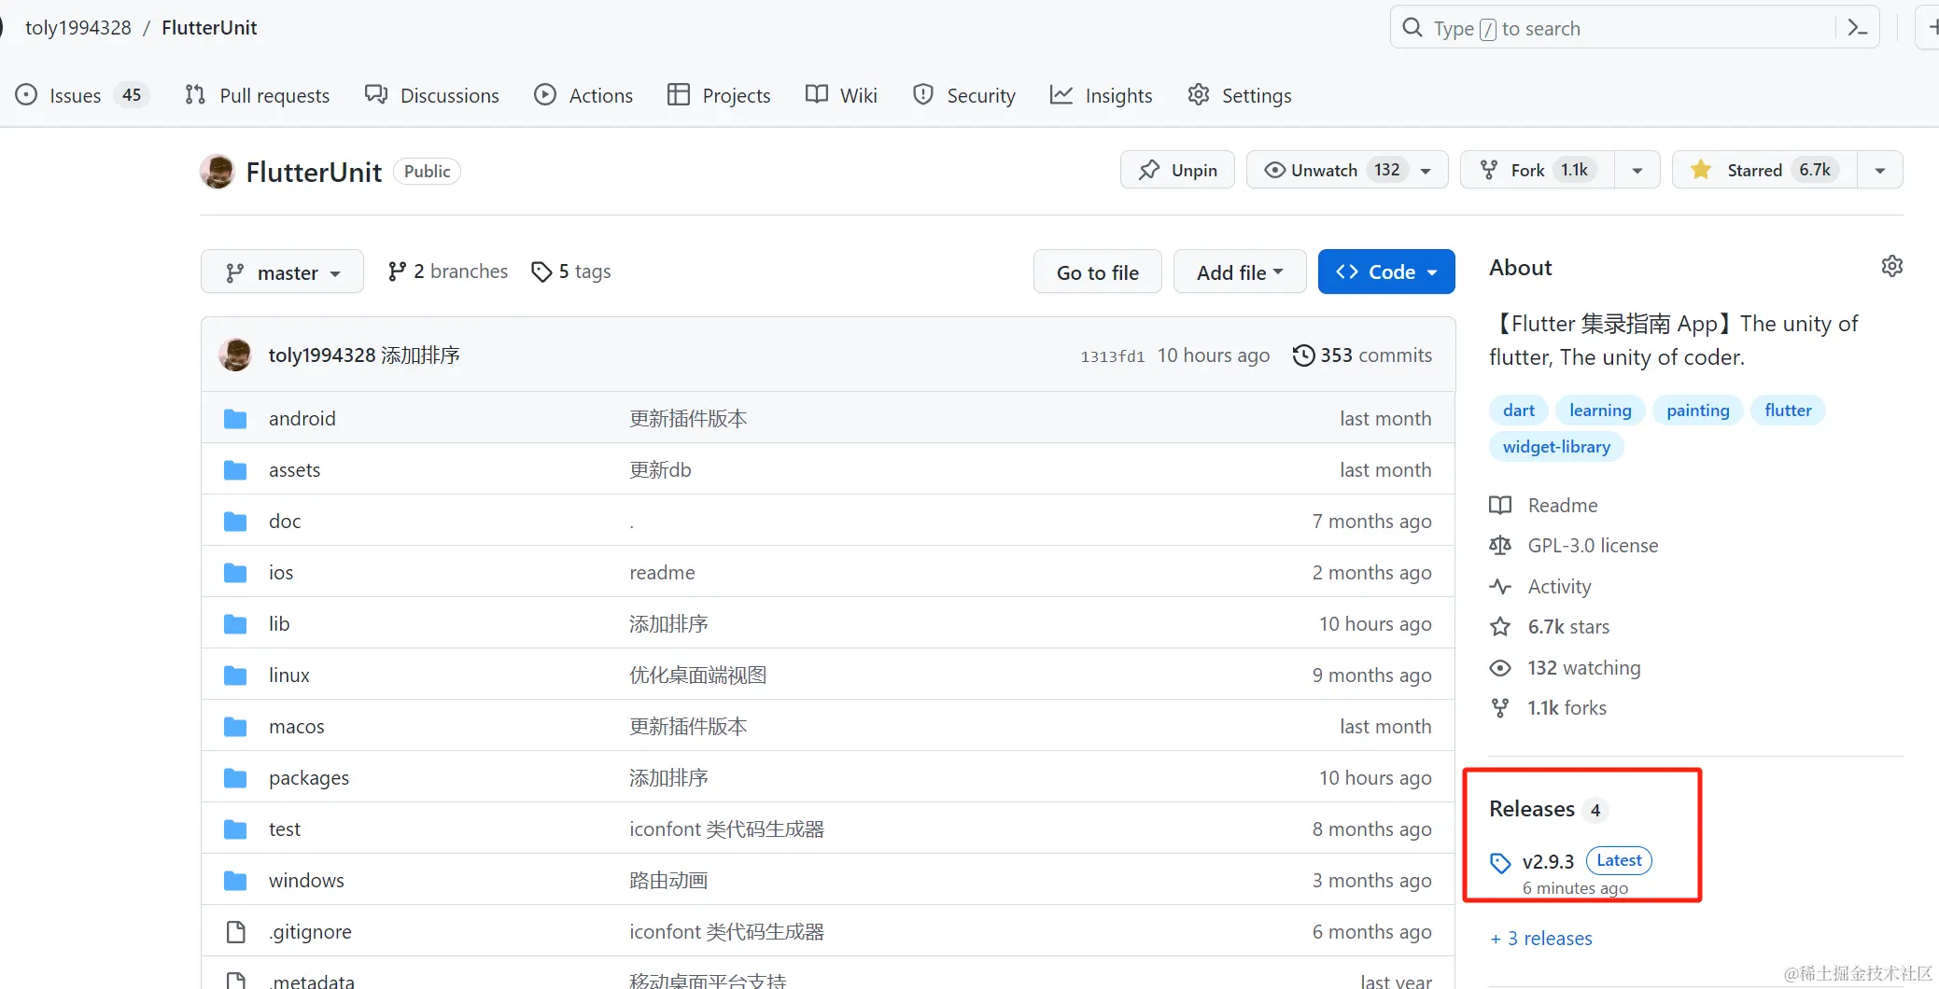
Task: View the 1.1k forks link
Action: [x=1548, y=708]
